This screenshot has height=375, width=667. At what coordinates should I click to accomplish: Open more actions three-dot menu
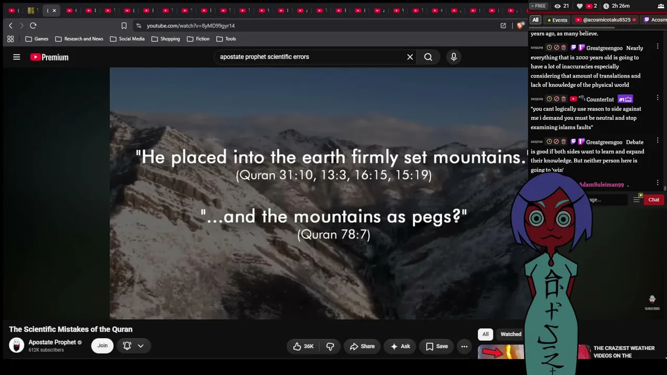tap(464, 346)
